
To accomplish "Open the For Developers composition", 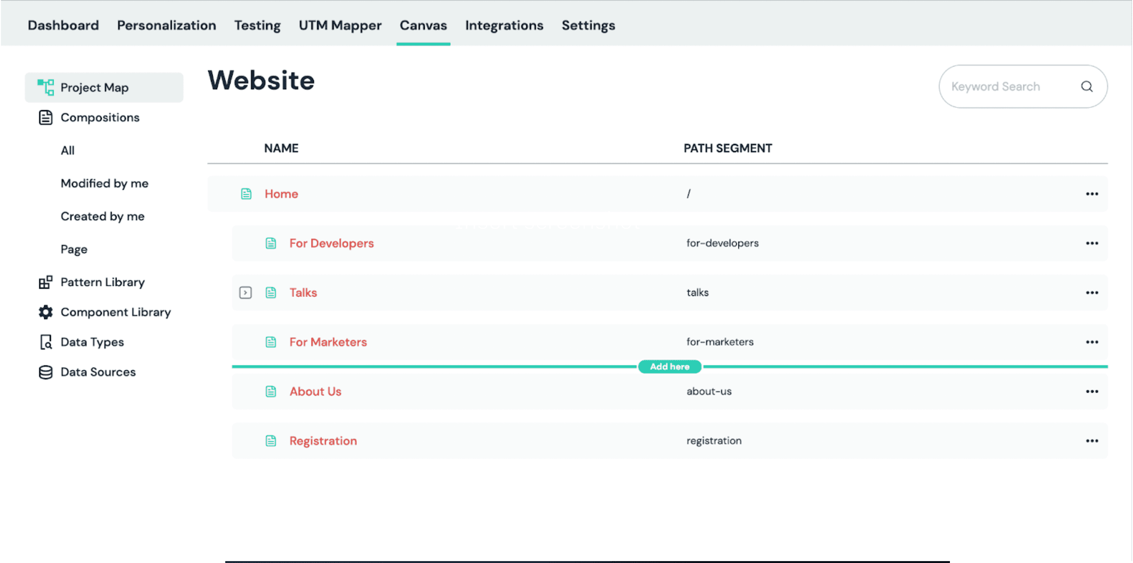I will pos(331,243).
